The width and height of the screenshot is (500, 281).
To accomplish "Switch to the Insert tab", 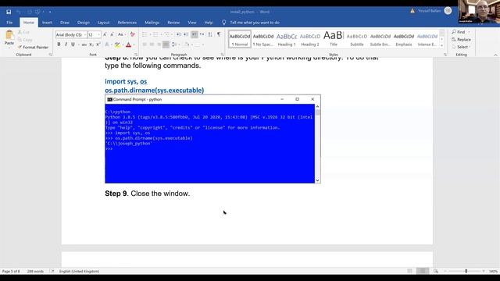I will coord(47,23).
